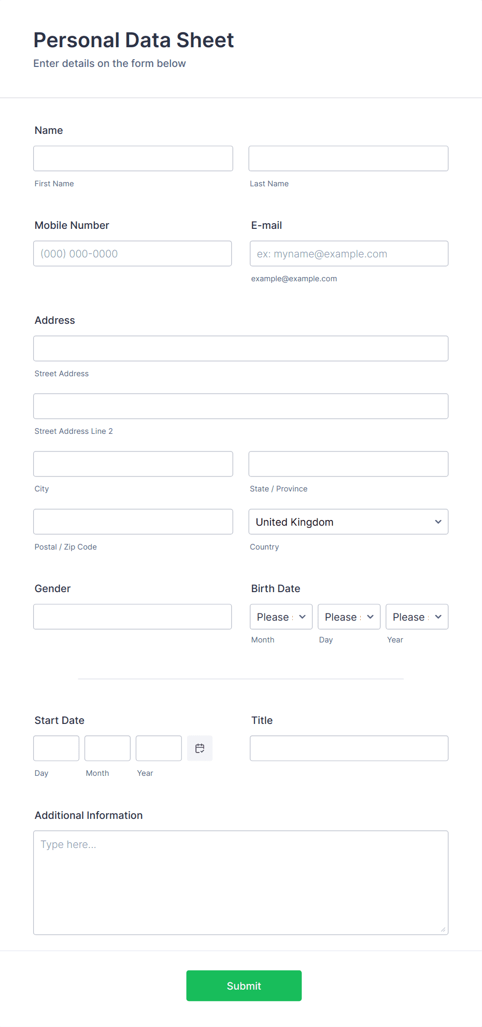
Task: Focus the Mobile Number field
Action: [x=133, y=253]
